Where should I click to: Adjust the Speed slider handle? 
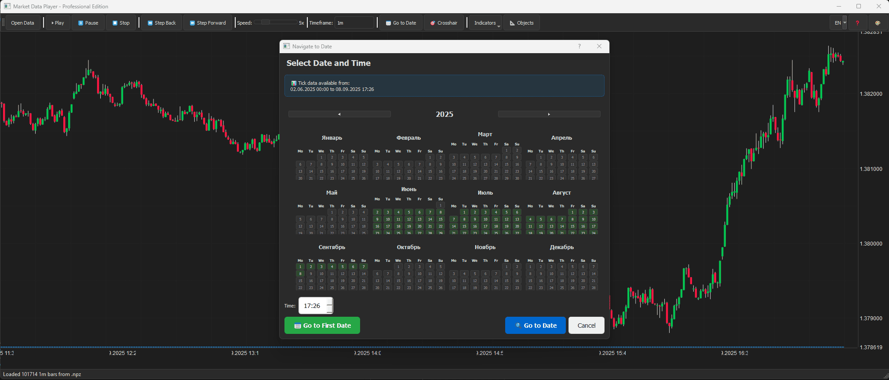click(x=265, y=22)
